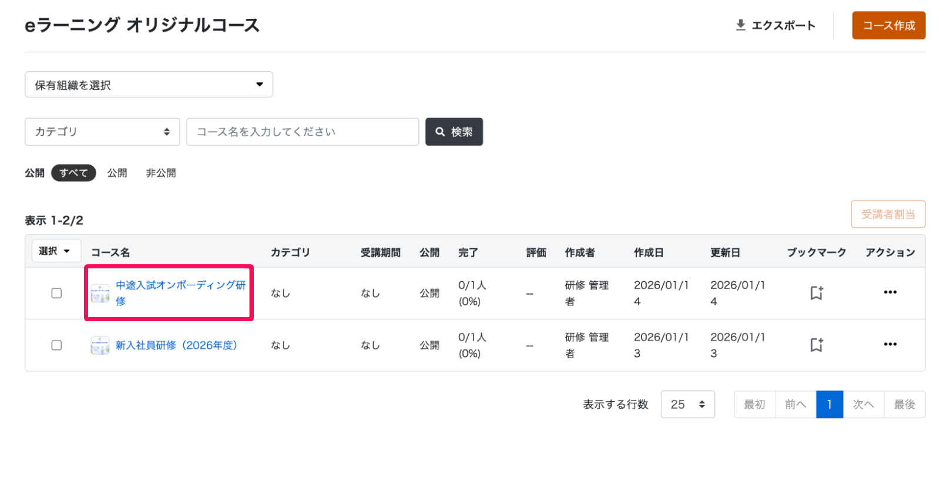Bookmark the 新入社員研修（2026年度） course
This screenshot has width=950, height=478.
click(x=816, y=345)
